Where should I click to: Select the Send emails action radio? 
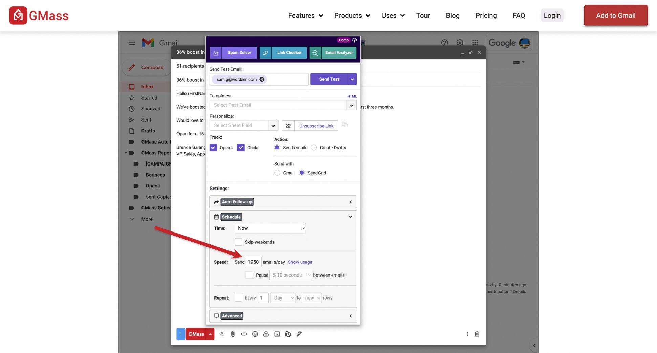(277, 148)
